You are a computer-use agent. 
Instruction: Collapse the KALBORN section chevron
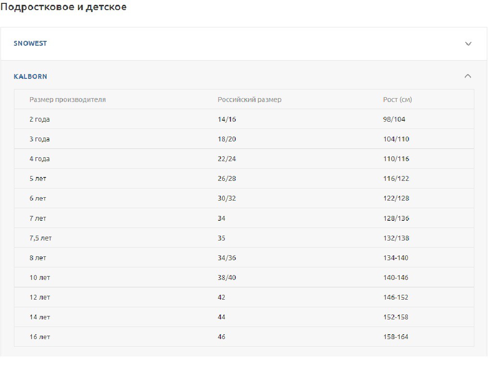coord(468,76)
